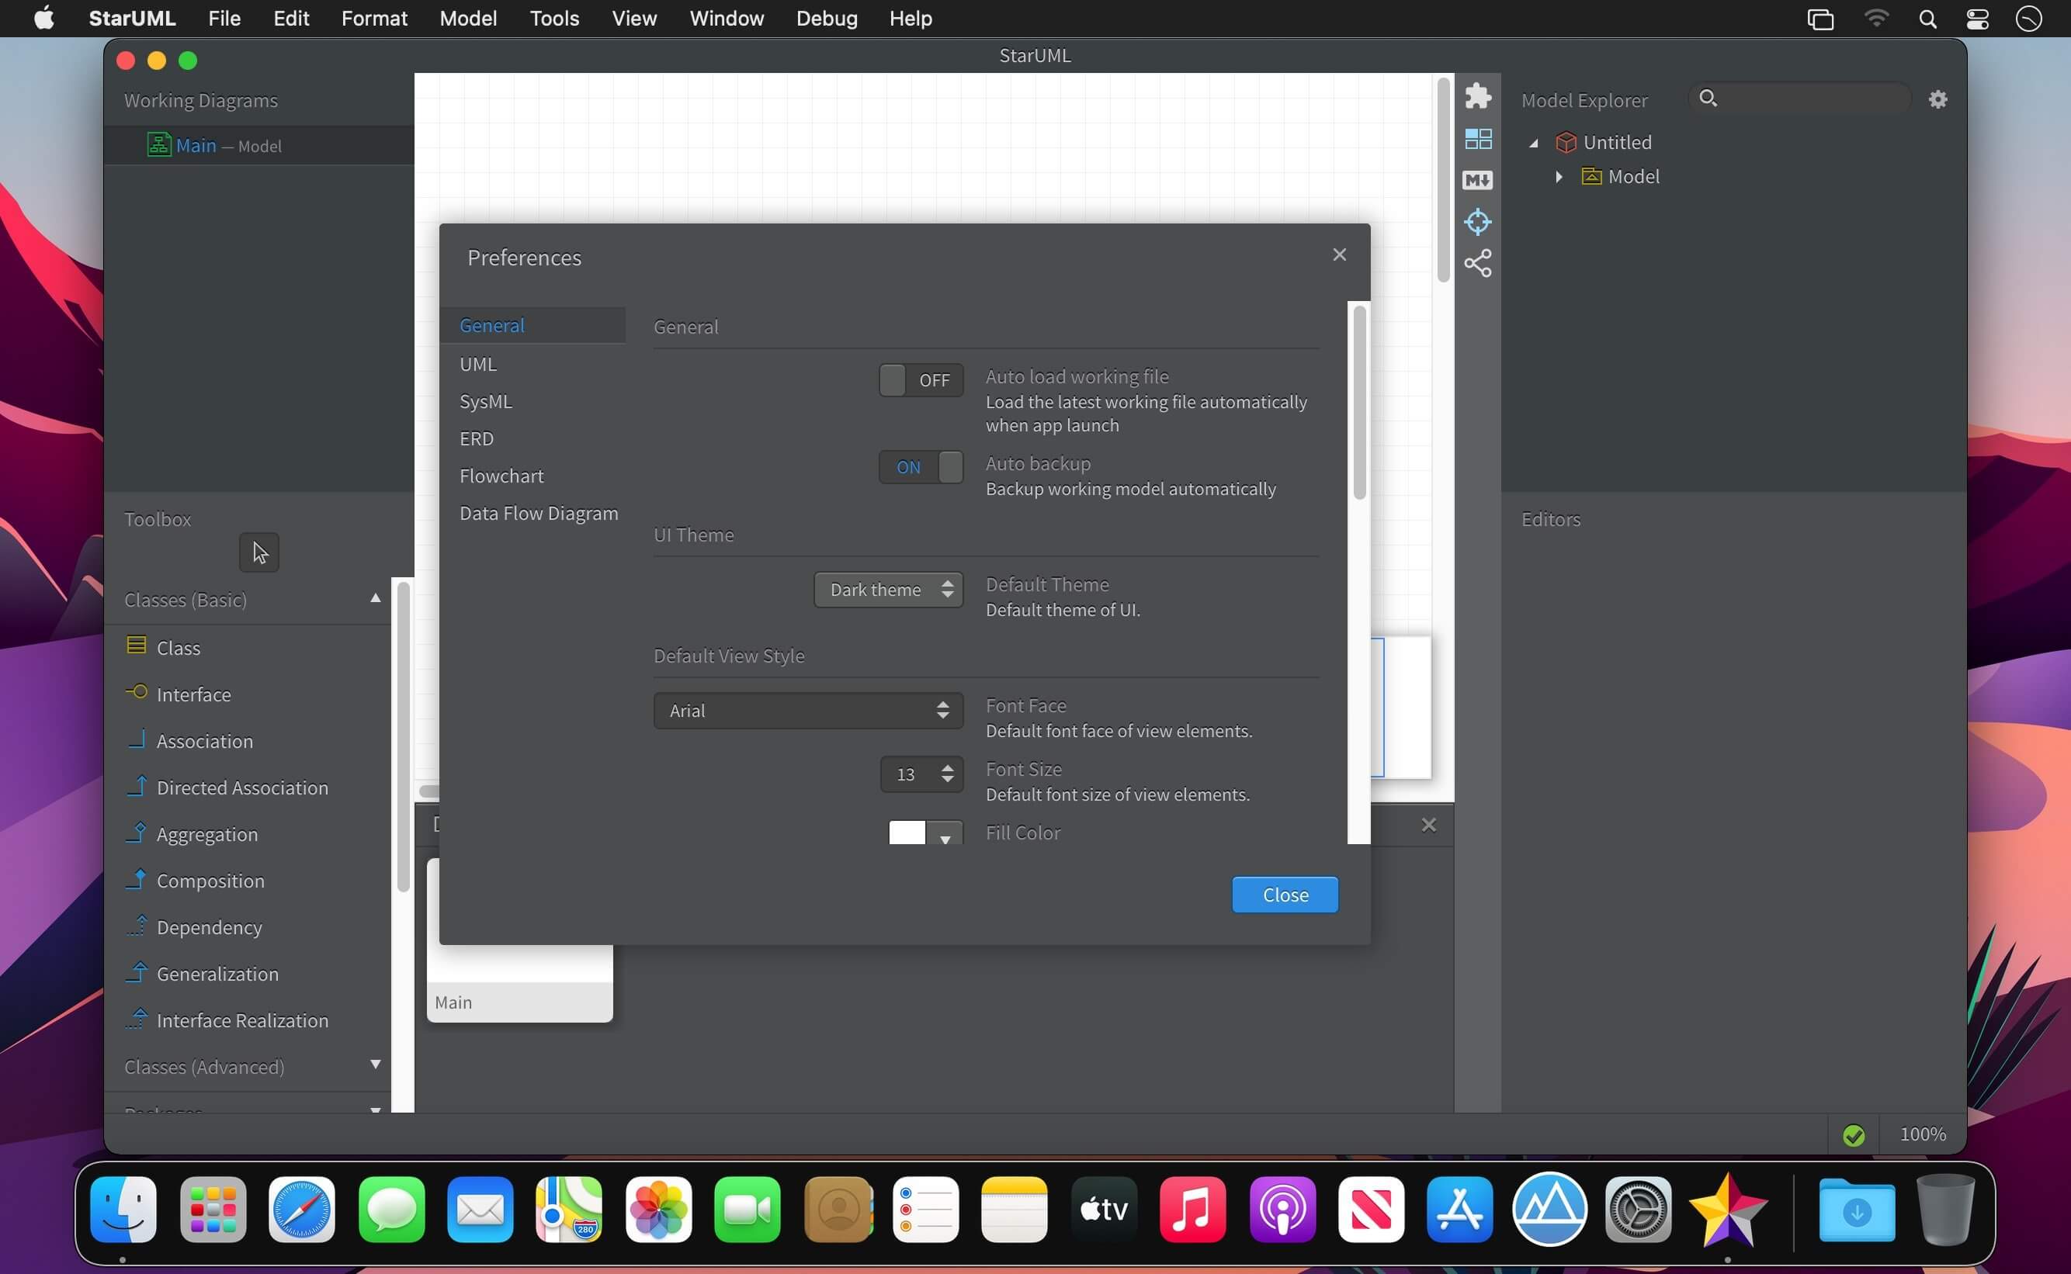Viewport: 2071px width, 1274px height.
Task: Open the File menu
Action: (224, 19)
